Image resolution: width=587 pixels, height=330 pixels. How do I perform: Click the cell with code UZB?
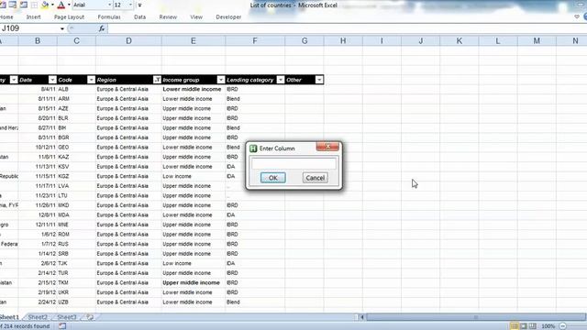pos(76,302)
